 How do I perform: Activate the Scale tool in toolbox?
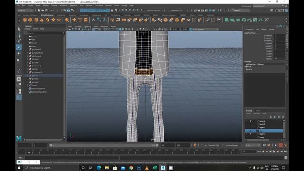tap(18, 60)
